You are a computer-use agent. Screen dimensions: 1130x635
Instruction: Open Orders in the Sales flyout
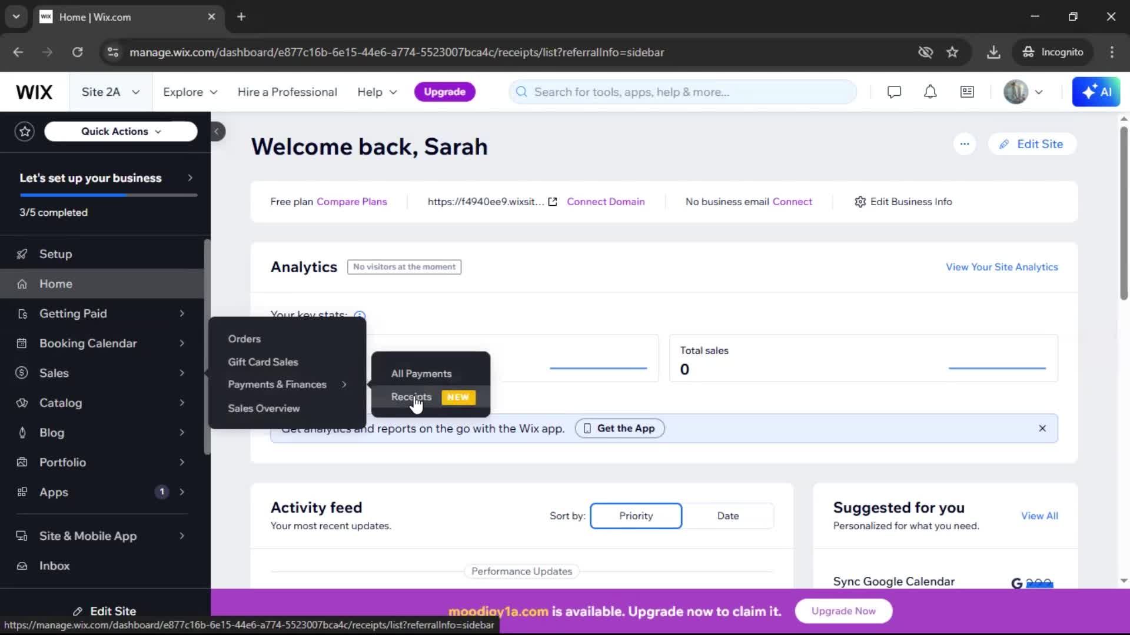tap(244, 339)
